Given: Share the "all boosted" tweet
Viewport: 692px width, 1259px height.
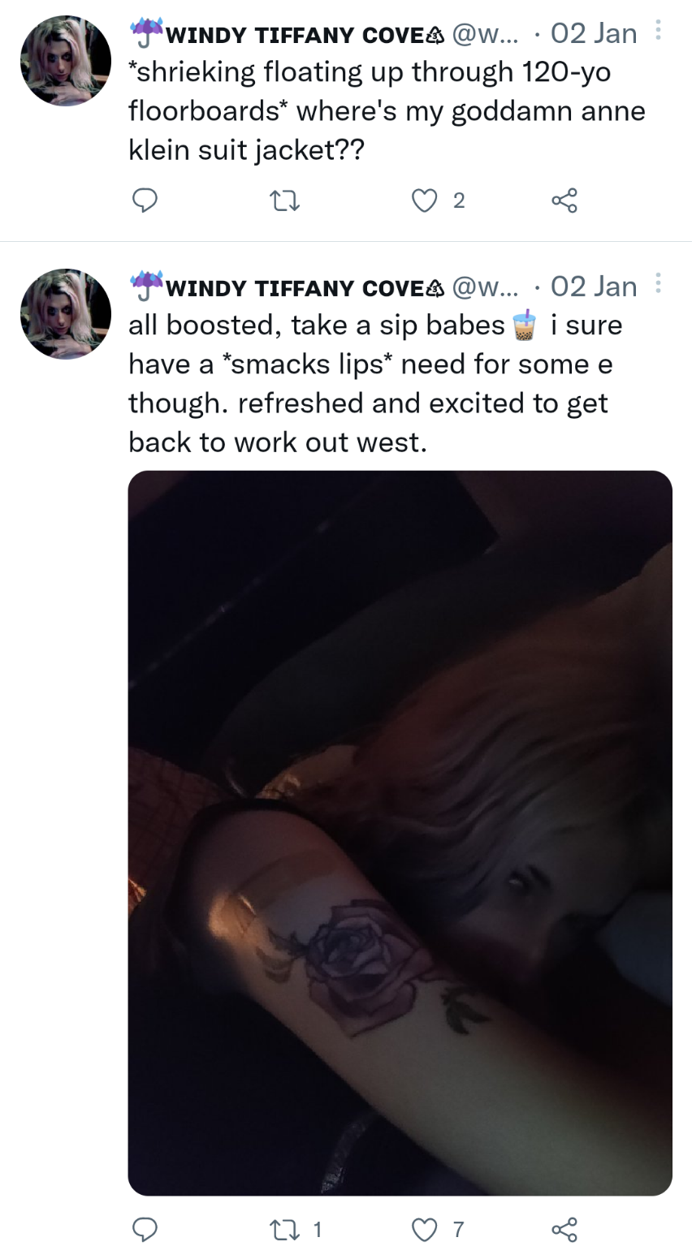Looking at the screenshot, I should (x=564, y=1230).
